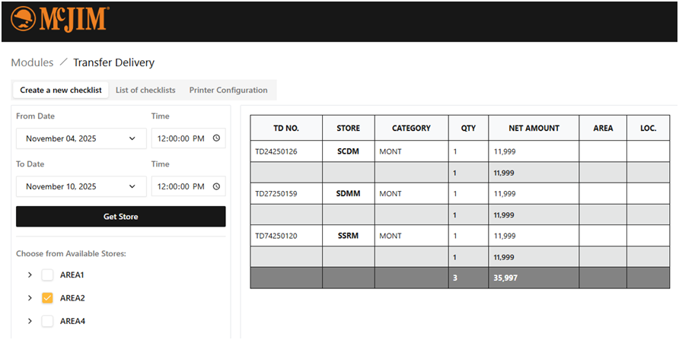Switch to List of checklists tab
Viewport: 679px width, 340px height.
click(x=145, y=90)
